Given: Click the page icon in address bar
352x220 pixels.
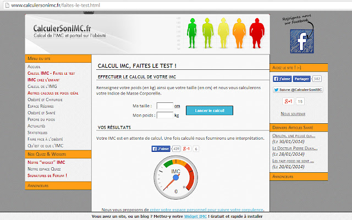Looking at the screenshot, I should point(7,5).
